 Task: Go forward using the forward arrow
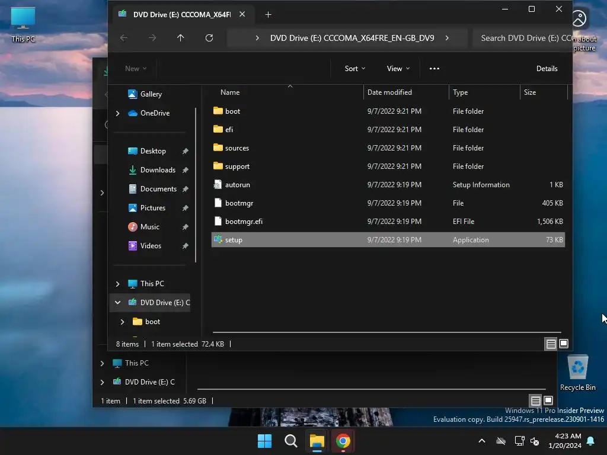click(152, 38)
